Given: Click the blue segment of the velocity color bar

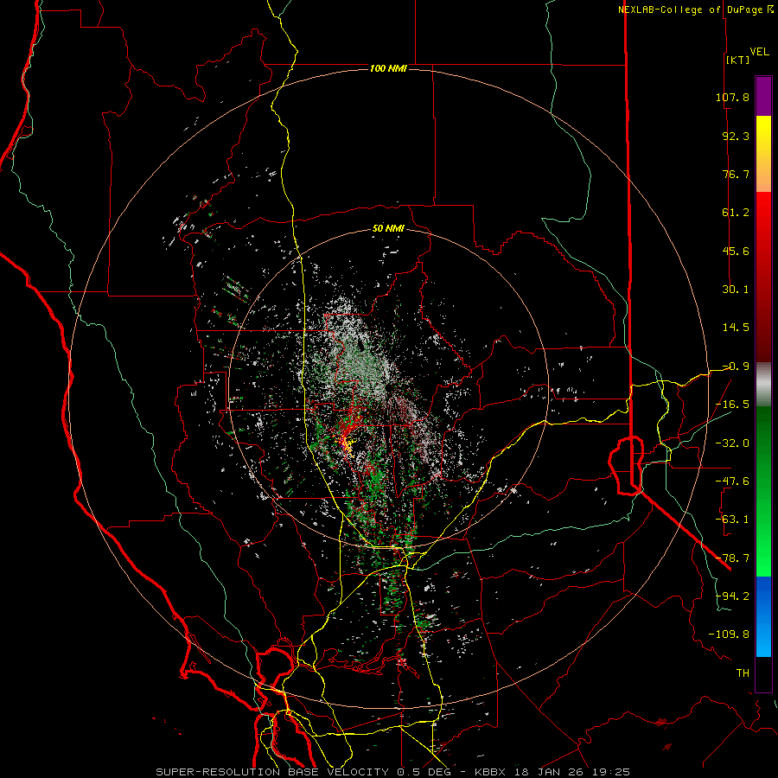Looking at the screenshot, I should click(x=763, y=616).
